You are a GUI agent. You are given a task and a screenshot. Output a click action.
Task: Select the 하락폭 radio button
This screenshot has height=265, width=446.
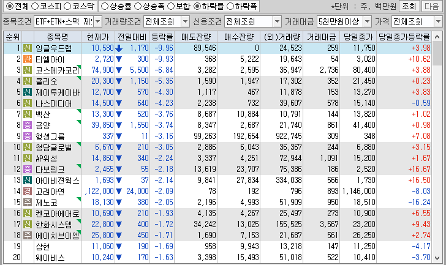coord(230,6)
